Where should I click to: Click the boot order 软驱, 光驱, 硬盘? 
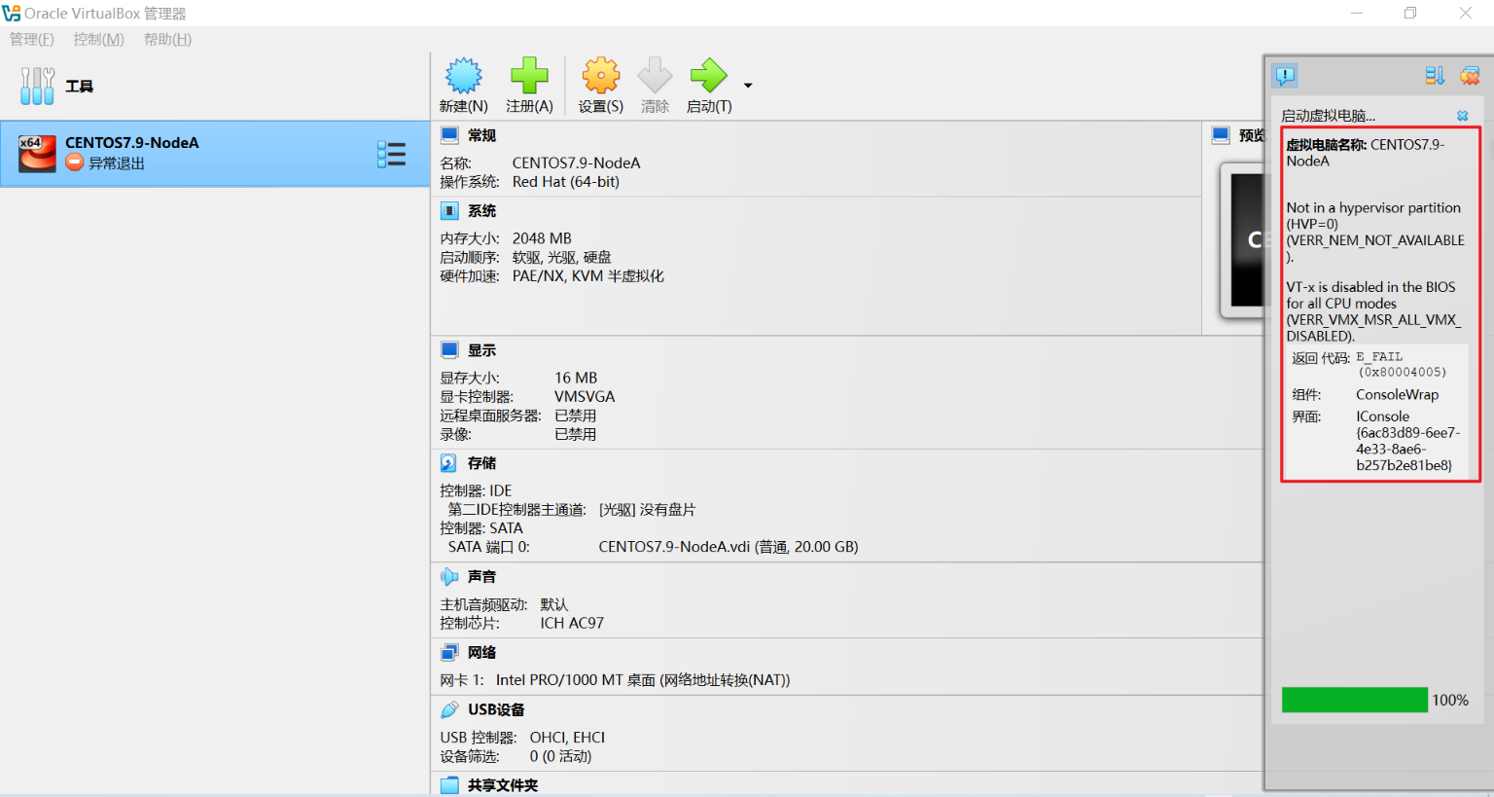(562, 258)
